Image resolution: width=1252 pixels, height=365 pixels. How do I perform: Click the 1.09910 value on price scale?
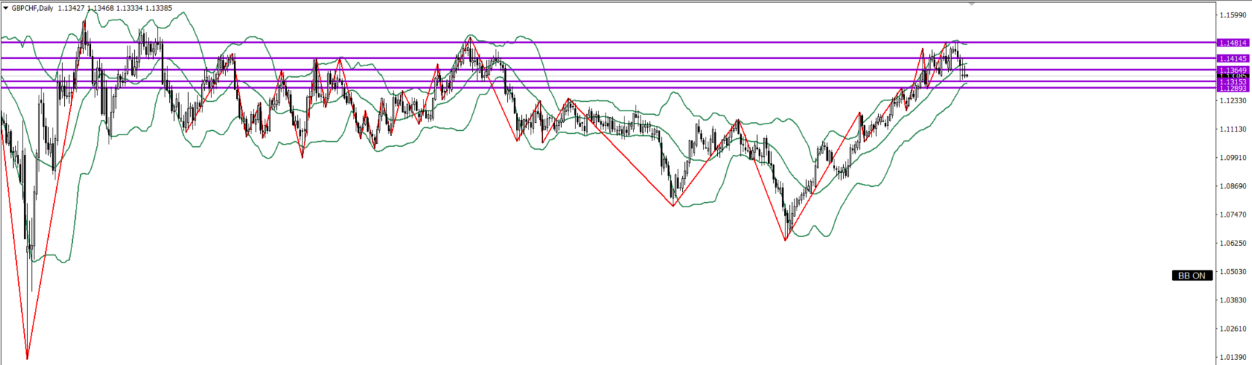[x=1232, y=158]
